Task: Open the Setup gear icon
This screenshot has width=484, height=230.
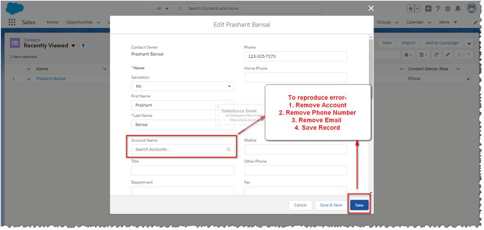Action: coord(448,9)
